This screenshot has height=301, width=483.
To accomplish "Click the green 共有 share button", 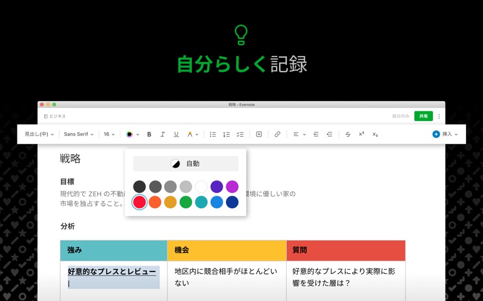I will tap(424, 116).
